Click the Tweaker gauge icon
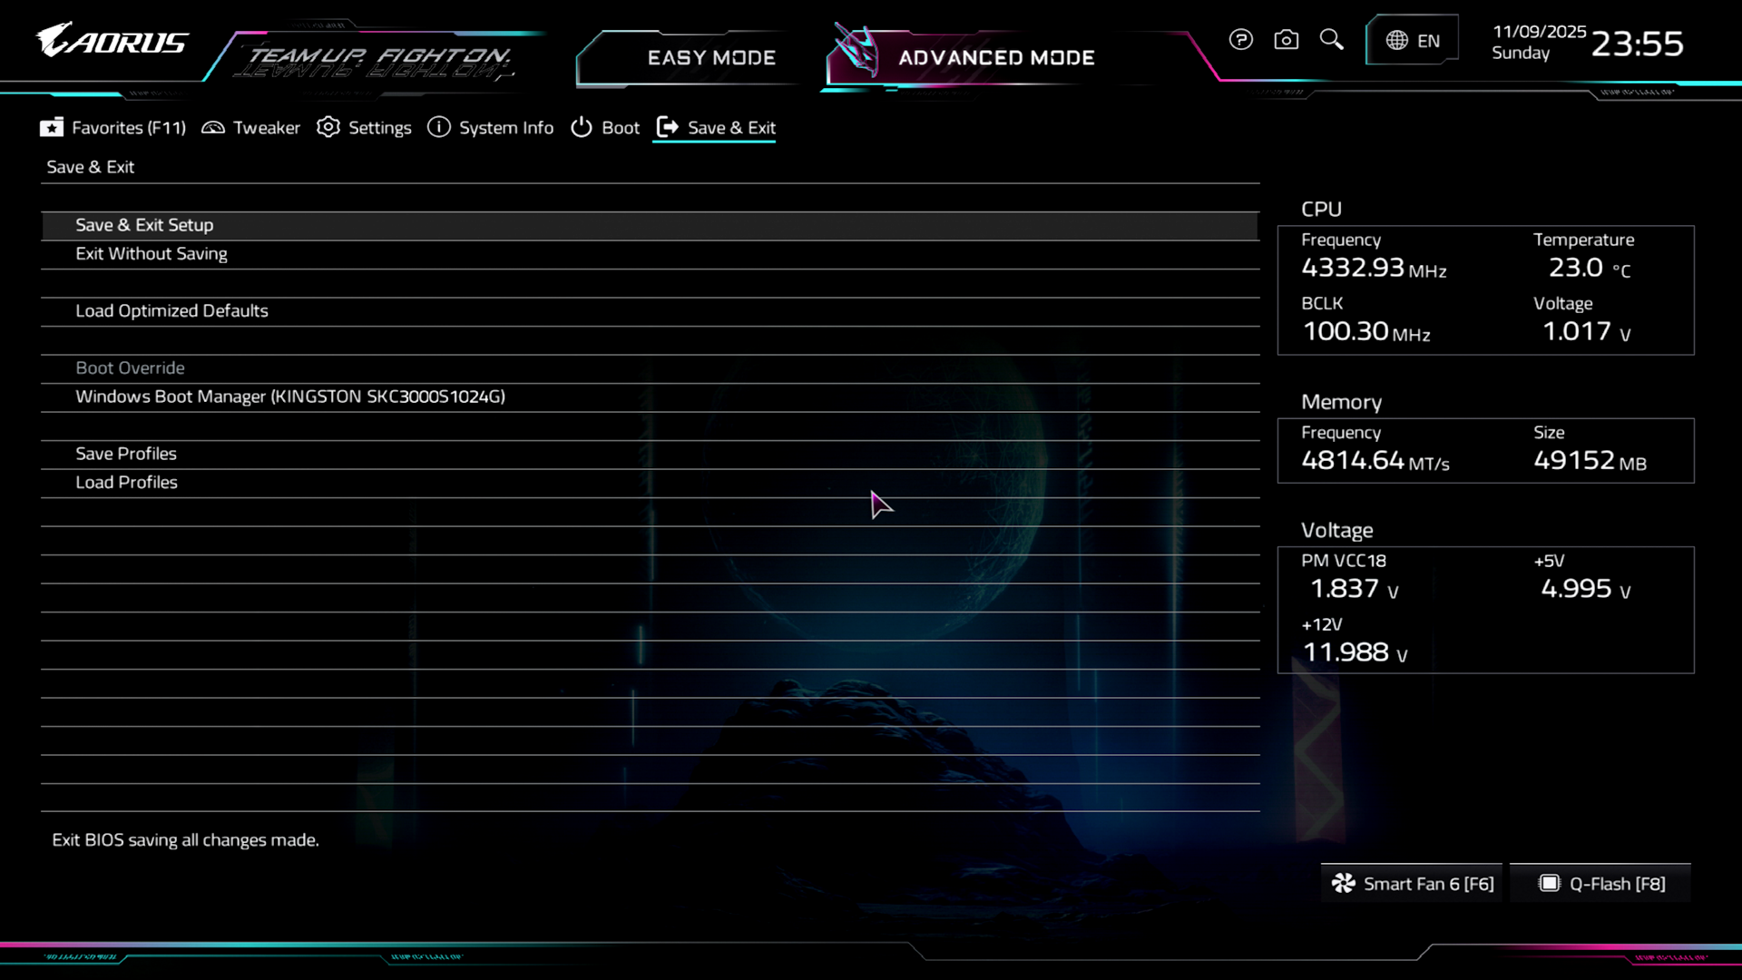The width and height of the screenshot is (1742, 980). [213, 128]
